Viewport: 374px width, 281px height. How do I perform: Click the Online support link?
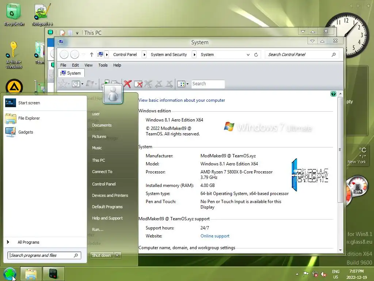215,236
